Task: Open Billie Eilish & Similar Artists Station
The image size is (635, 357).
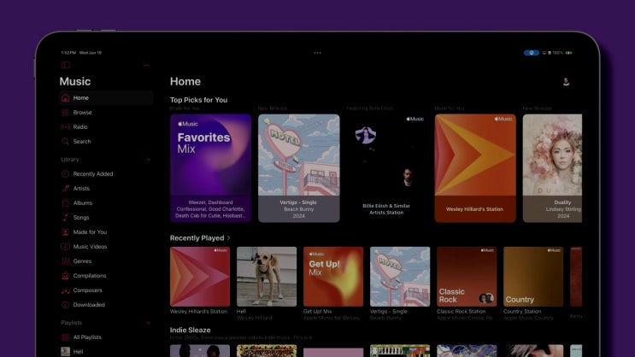Action: point(387,168)
